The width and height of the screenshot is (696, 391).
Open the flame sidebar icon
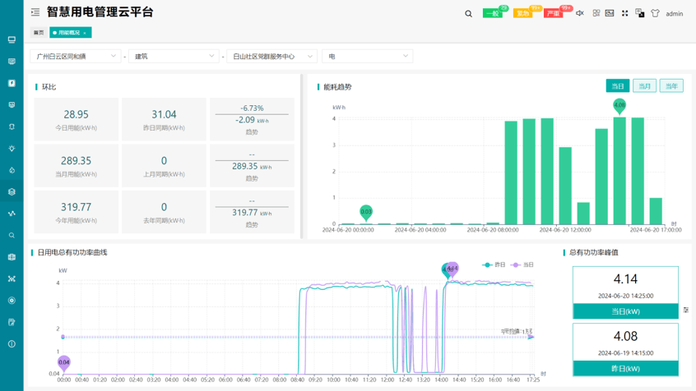click(12, 170)
